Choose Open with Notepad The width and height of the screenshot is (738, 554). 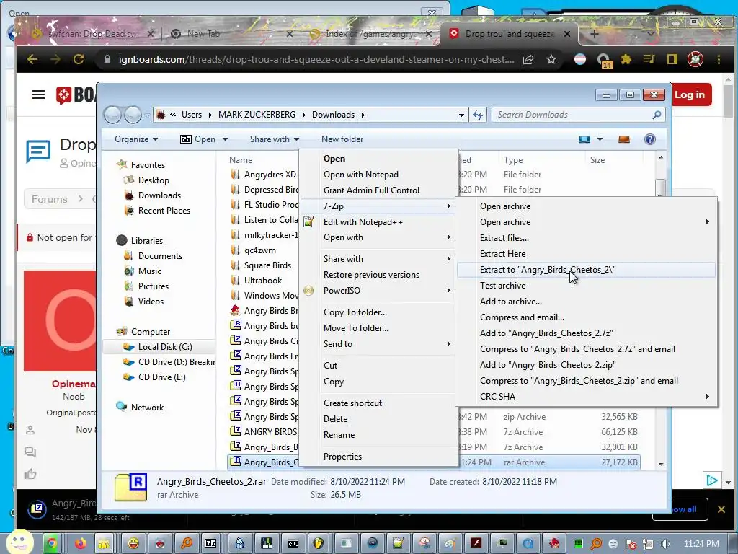click(x=360, y=175)
